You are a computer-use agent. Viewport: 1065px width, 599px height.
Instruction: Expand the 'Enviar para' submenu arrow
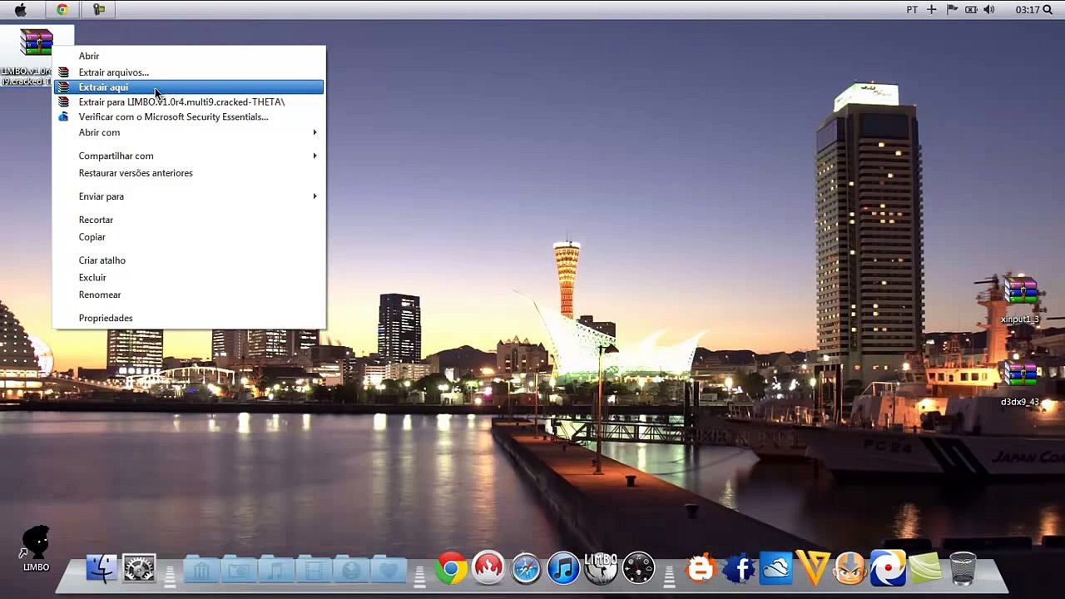[x=315, y=196]
